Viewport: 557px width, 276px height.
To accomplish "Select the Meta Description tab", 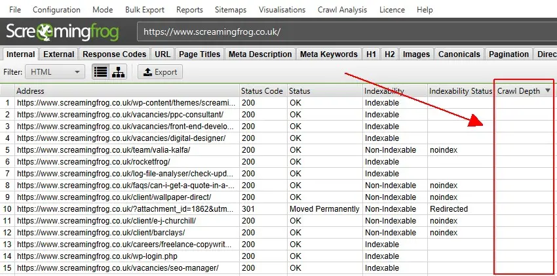I will coord(260,54).
